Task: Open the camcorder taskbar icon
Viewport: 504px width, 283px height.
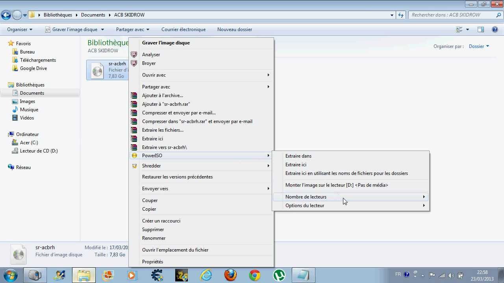Action: coord(35,276)
